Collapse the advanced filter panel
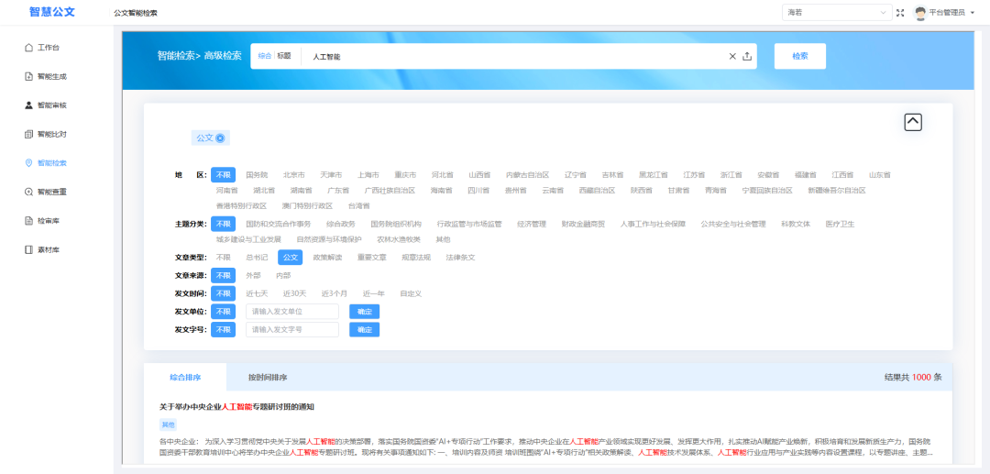 (x=913, y=122)
